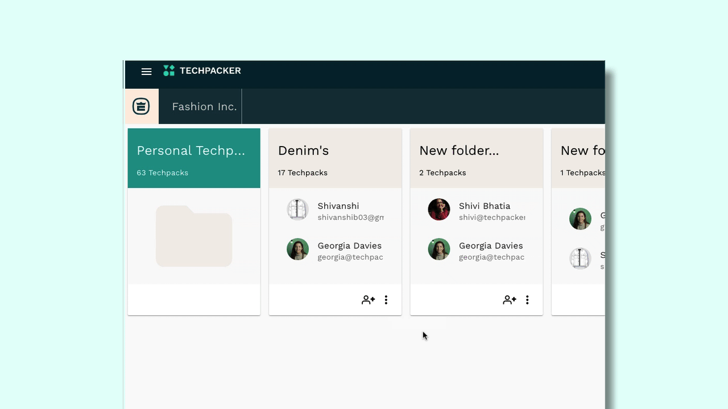Image resolution: width=728 pixels, height=409 pixels.
Task: Select Georgia Davies name in Denim's folder
Action: click(x=350, y=245)
